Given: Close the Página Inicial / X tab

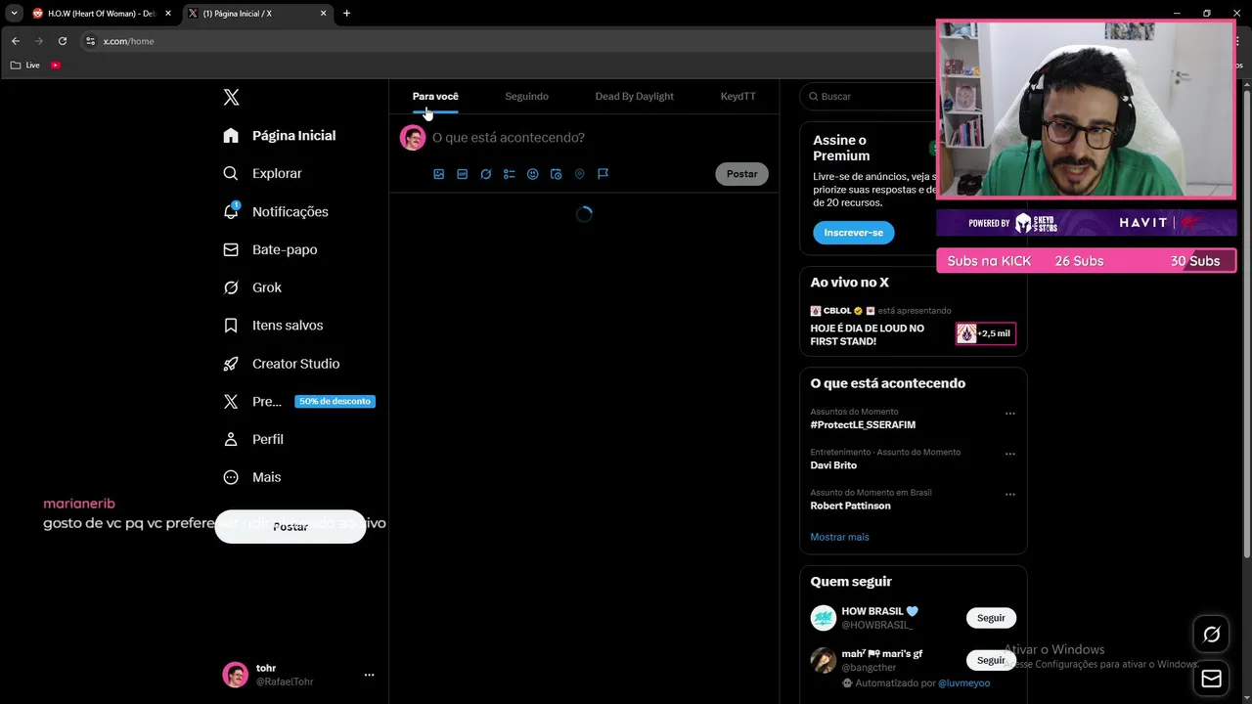Looking at the screenshot, I should click(x=323, y=14).
